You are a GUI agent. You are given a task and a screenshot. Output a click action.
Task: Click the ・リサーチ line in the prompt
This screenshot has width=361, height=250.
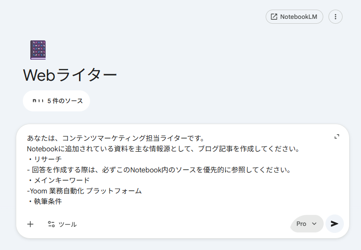tap(44, 159)
